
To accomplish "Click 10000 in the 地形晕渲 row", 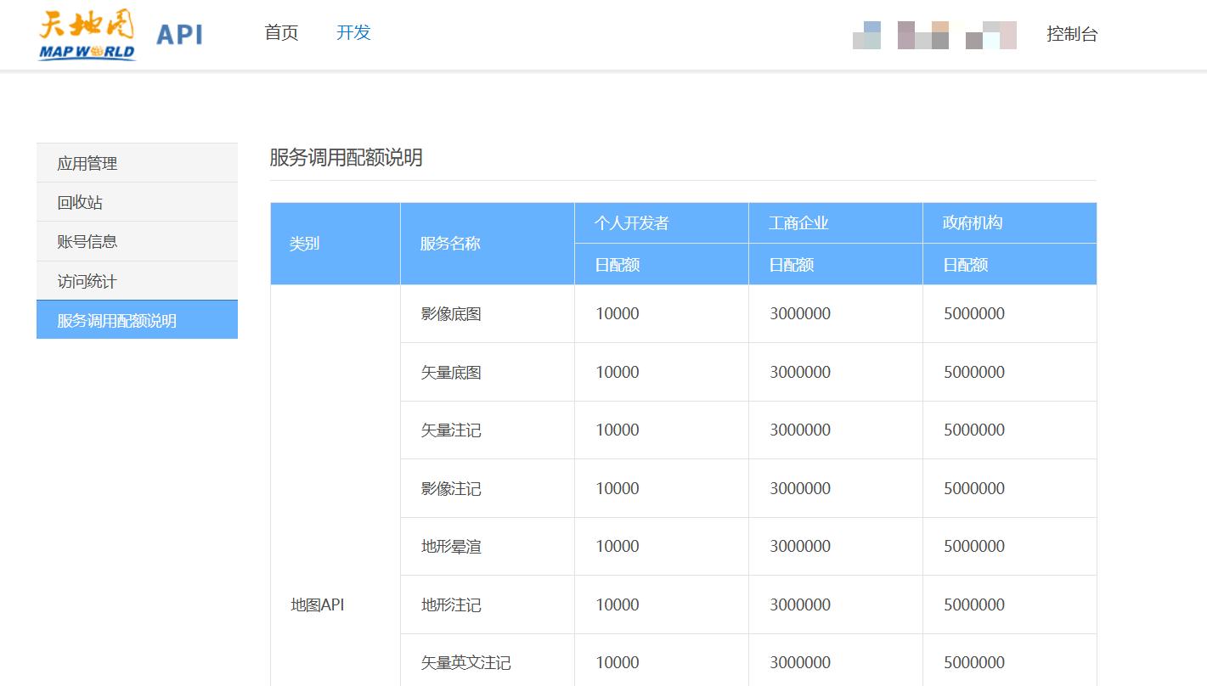I will pyautogui.click(x=618, y=546).
